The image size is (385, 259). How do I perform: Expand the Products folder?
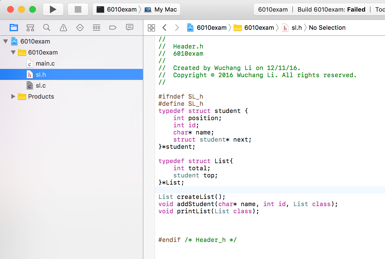click(x=13, y=96)
